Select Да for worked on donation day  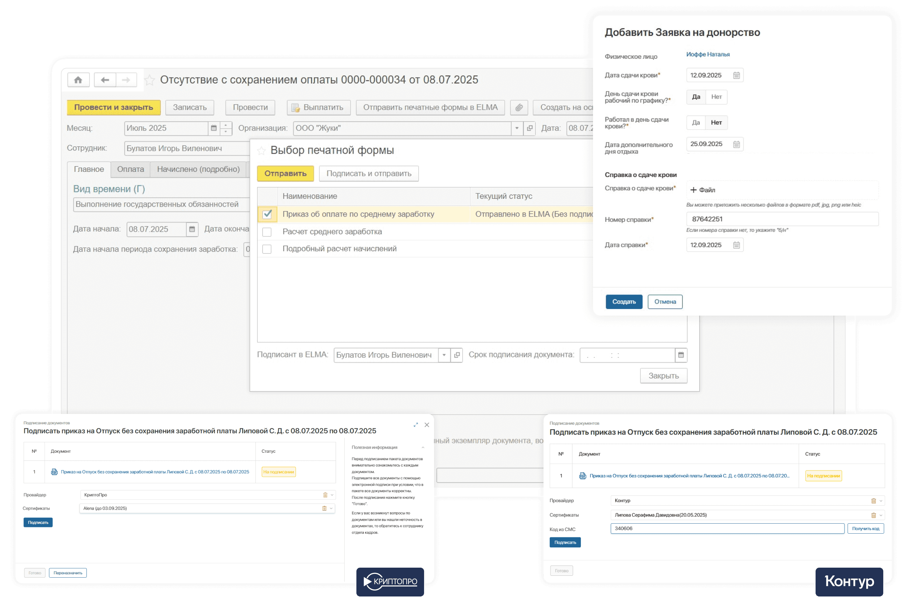(x=696, y=123)
